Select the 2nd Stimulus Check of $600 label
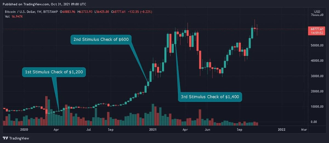This screenshot has height=143, width=329. [101, 39]
